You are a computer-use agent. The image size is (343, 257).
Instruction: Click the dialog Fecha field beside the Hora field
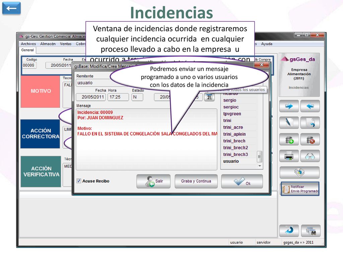point(91,97)
